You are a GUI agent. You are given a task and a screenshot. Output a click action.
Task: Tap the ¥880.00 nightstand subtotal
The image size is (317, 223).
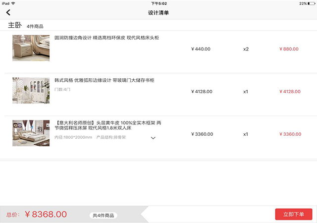[289, 49]
